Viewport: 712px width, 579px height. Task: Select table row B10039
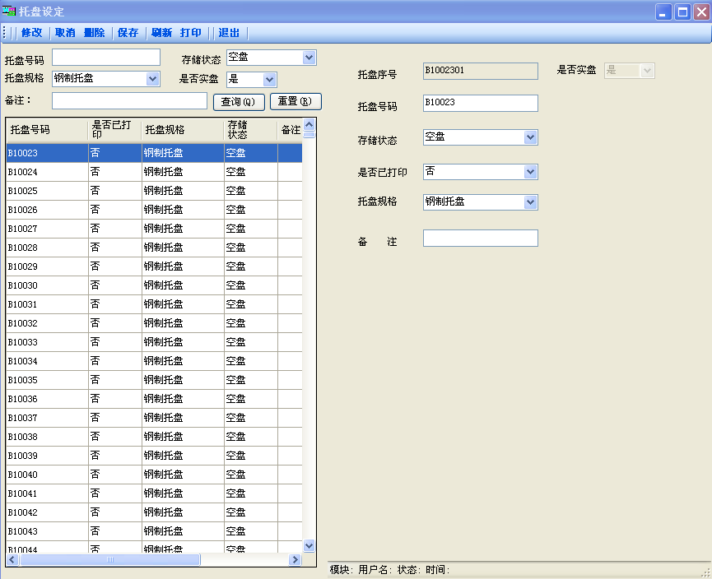tap(155, 456)
